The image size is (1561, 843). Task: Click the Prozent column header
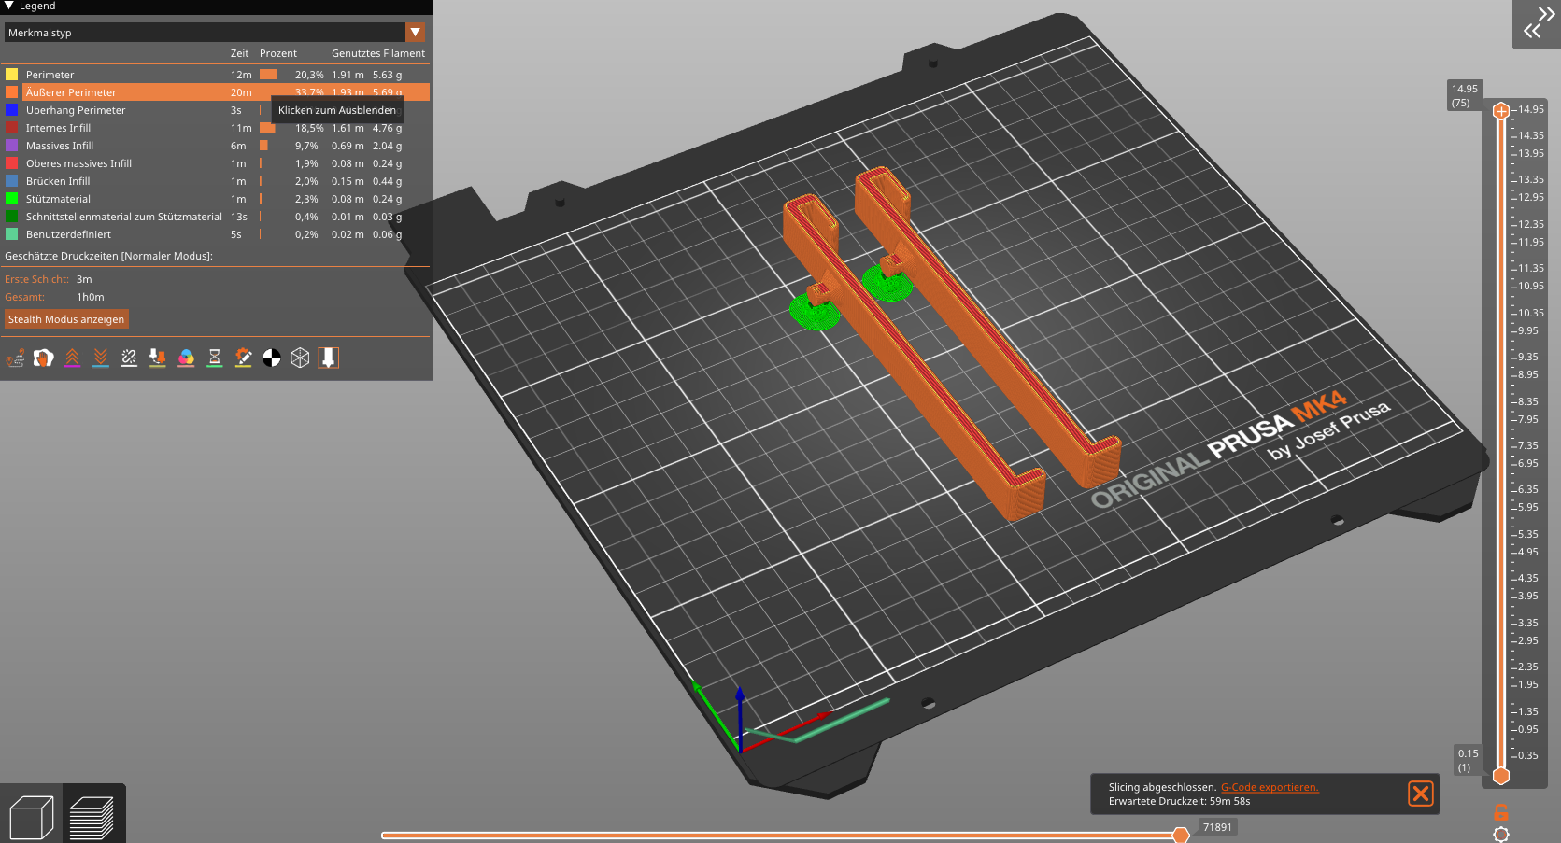click(278, 53)
